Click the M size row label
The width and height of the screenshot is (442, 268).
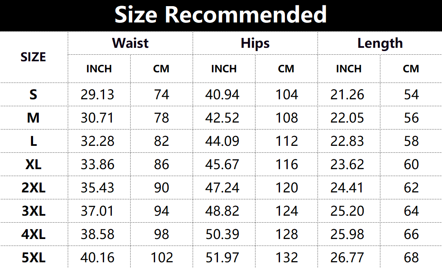[33, 118]
